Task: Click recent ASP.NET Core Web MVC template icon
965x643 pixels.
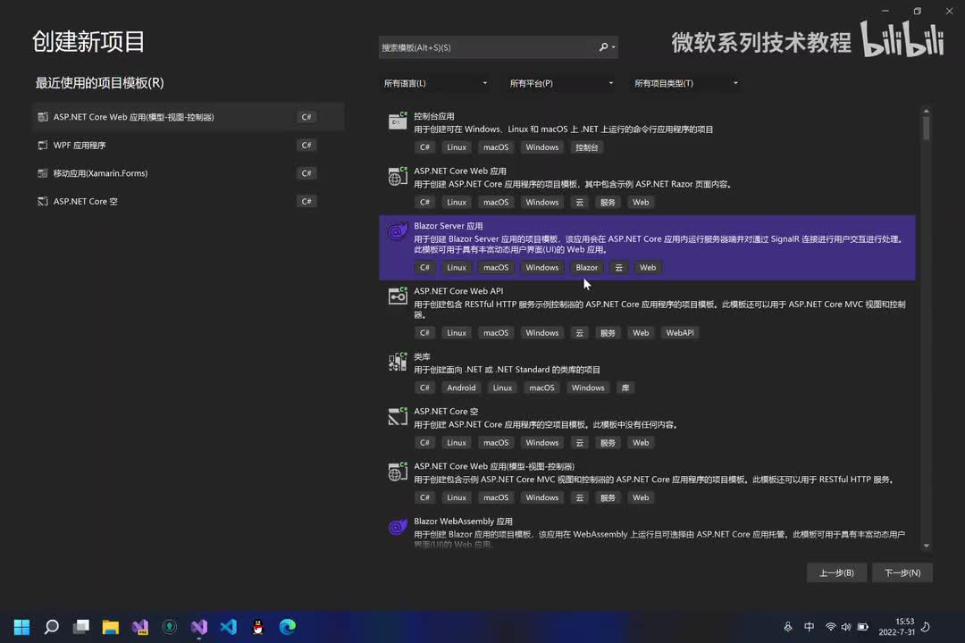Action: coord(43,117)
